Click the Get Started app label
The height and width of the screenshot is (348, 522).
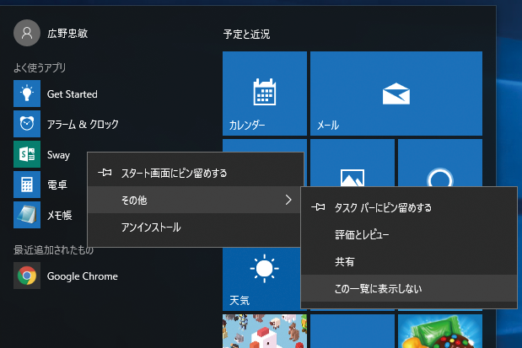[x=73, y=94]
